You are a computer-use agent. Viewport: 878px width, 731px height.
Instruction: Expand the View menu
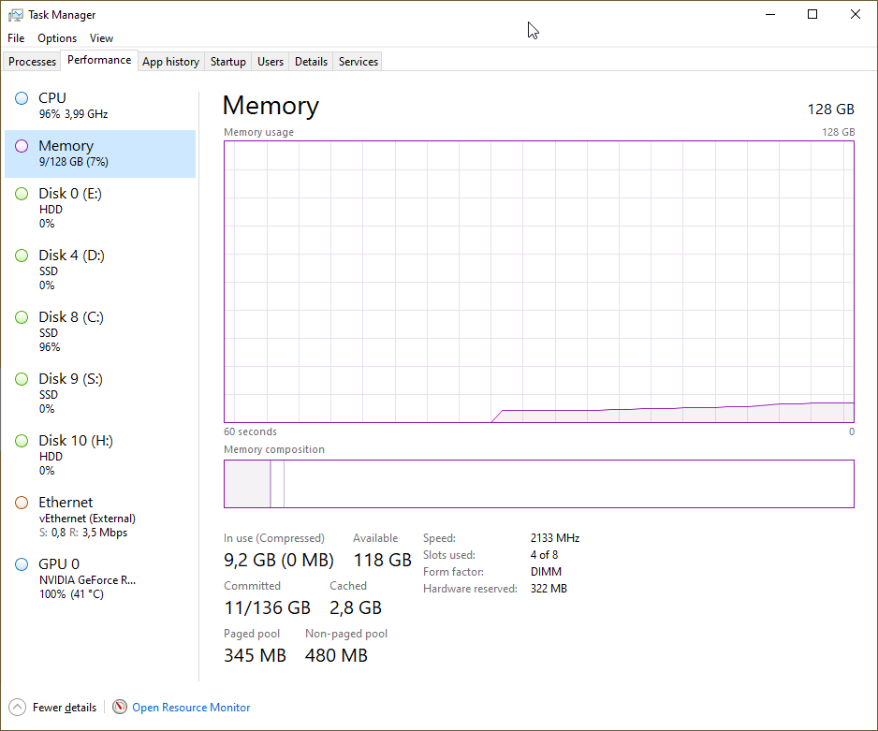101,38
